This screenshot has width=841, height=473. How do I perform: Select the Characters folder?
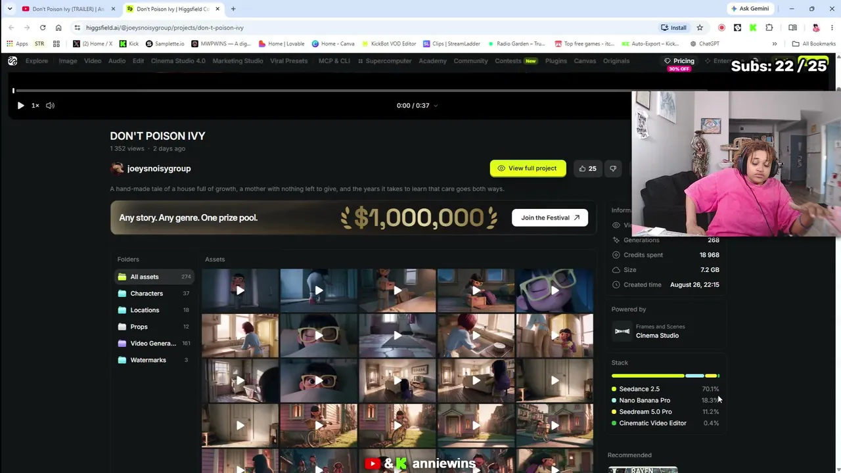pos(154,294)
